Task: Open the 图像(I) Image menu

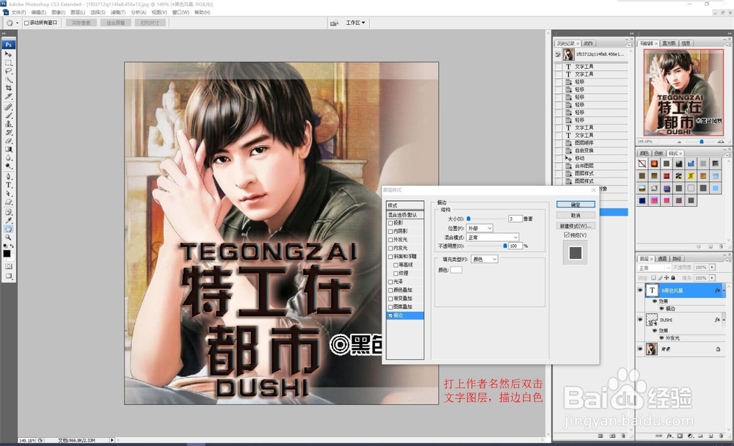Action: [x=58, y=12]
